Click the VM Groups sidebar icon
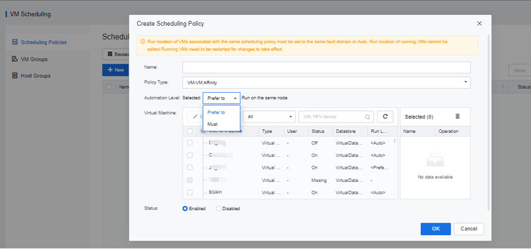Image resolution: width=531 pixels, height=249 pixels. tap(14, 59)
